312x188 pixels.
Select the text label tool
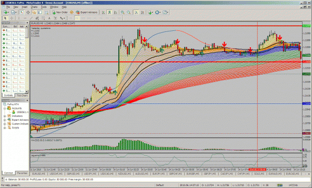[x=55, y=18]
